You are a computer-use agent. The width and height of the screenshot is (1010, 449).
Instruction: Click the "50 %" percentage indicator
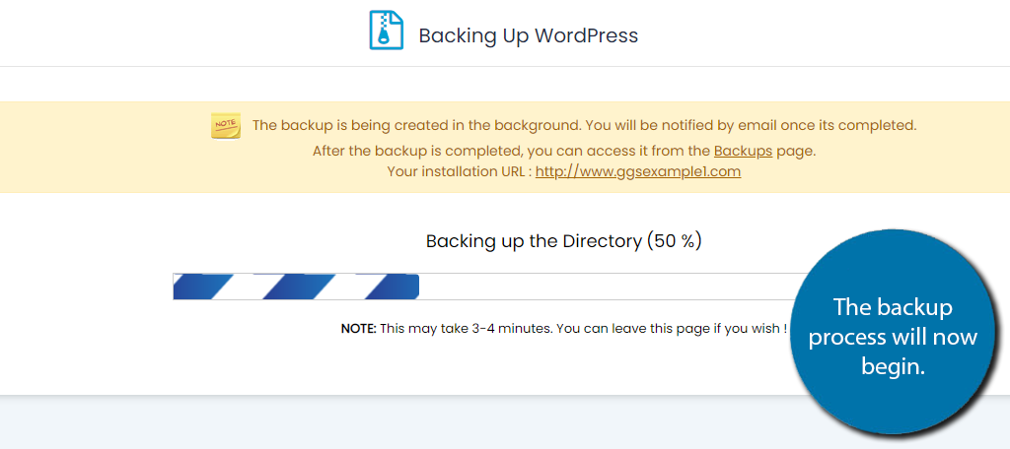click(675, 241)
